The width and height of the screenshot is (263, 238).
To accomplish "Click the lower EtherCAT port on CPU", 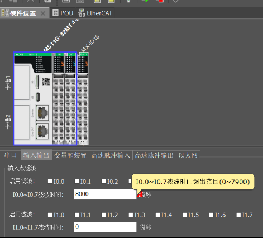I will [x=42, y=131].
